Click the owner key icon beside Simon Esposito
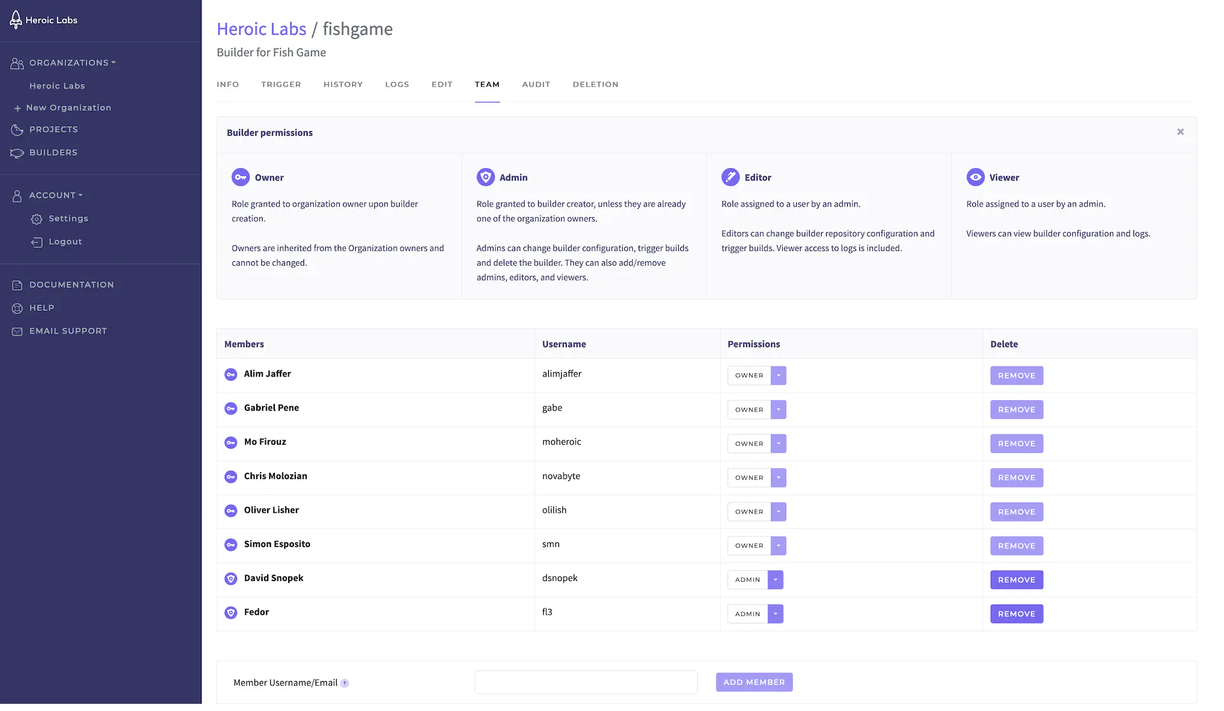This screenshot has height=711, width=1224. click(x=231, y=545)
